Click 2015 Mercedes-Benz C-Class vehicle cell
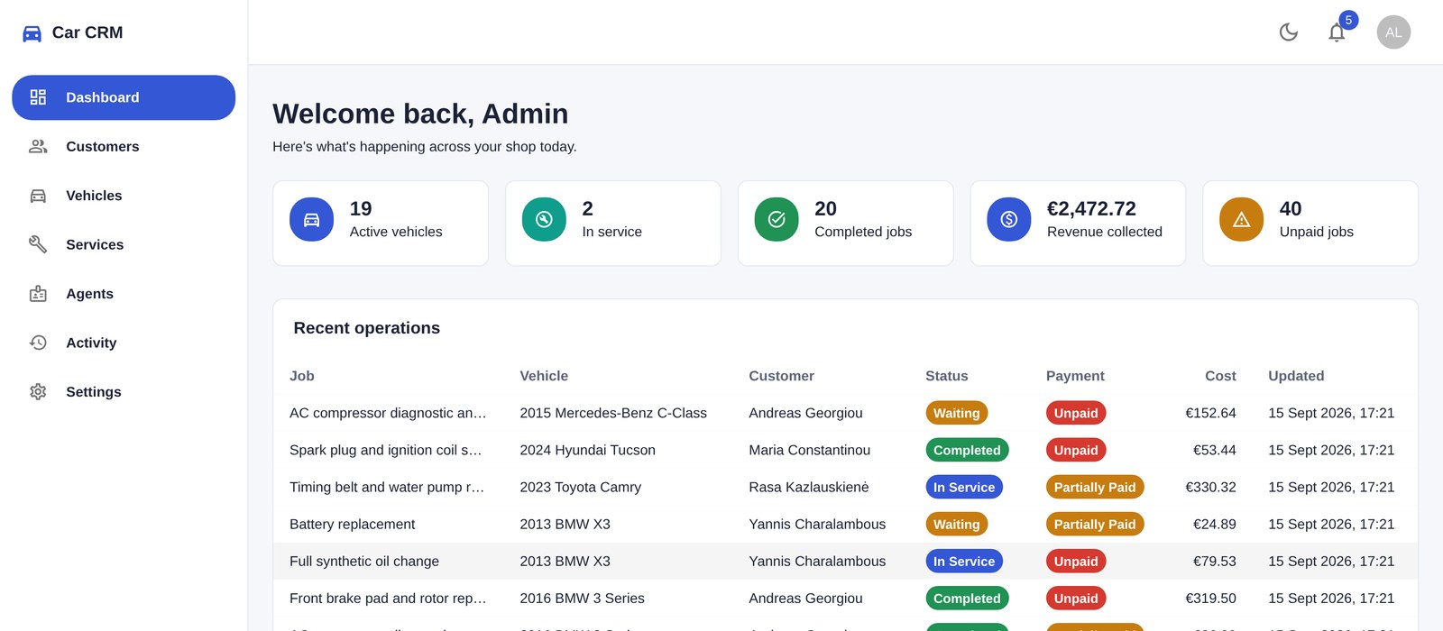Screen dimensions: 1443x631 click(613, 413)
